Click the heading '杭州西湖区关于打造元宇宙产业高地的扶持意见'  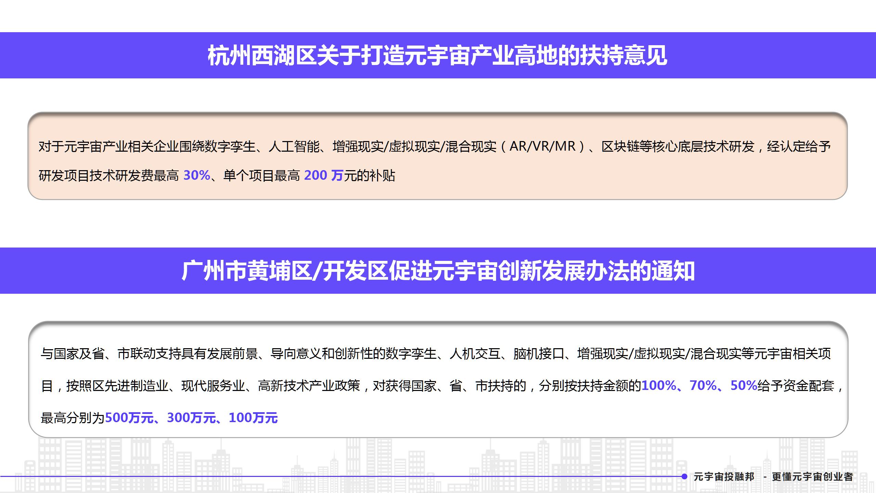point(437,55)
